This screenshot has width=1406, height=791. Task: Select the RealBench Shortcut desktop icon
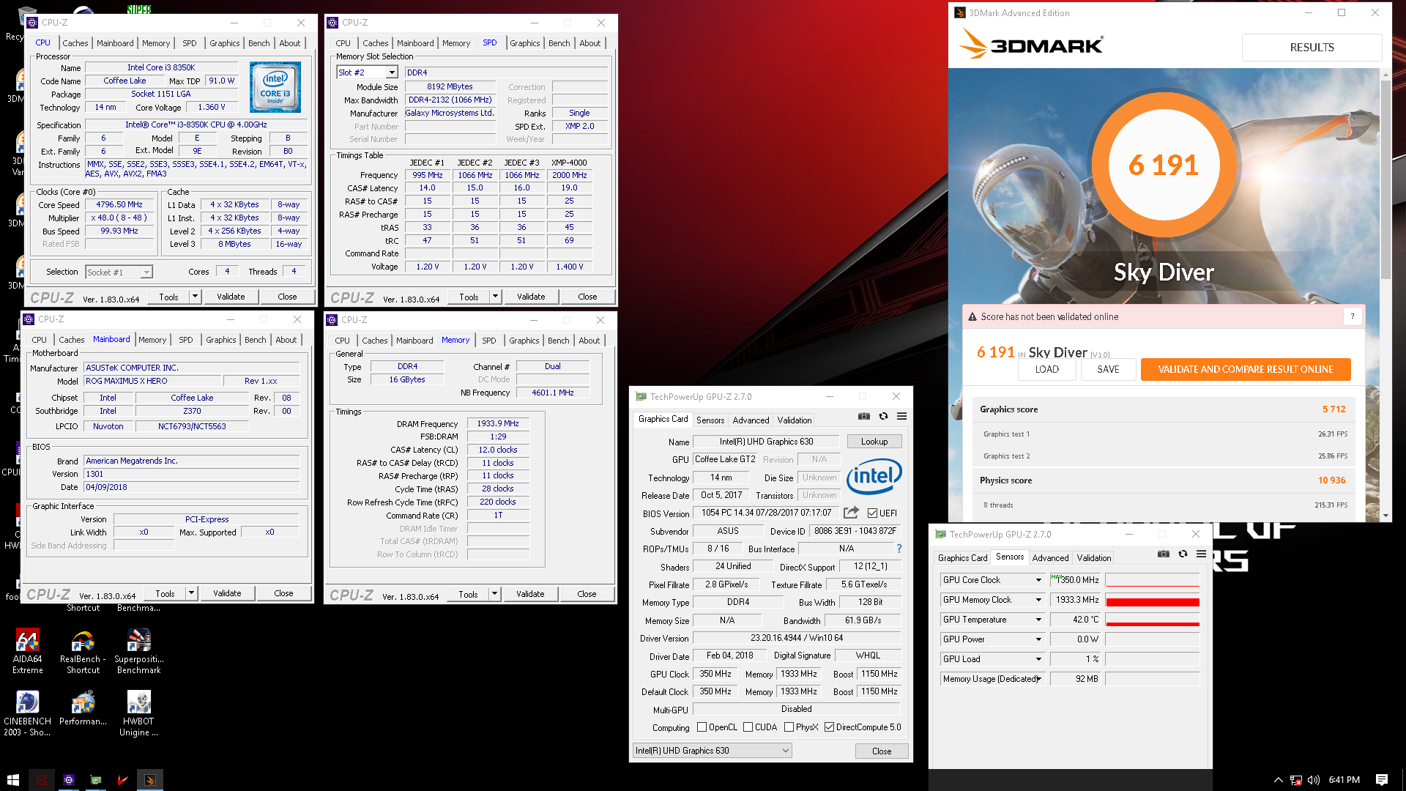coord(83,651)
